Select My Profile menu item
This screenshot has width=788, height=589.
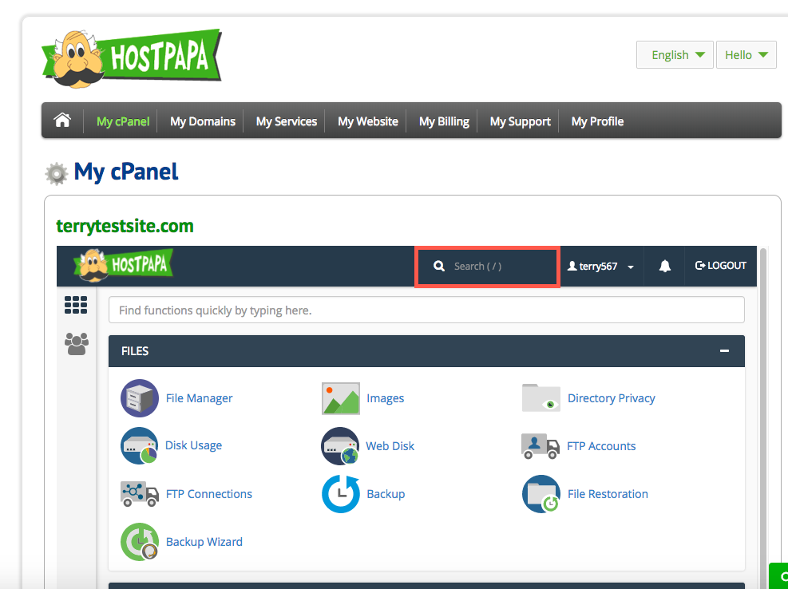(x=597, y=121)
